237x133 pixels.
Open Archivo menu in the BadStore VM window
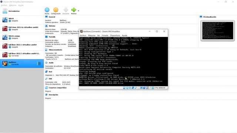[83, 35]
